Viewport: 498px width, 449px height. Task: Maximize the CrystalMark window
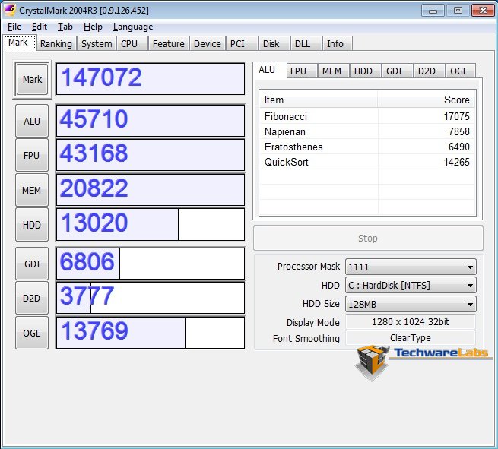(458, 10)
